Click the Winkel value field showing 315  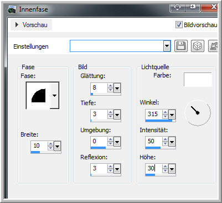(154, 114)
